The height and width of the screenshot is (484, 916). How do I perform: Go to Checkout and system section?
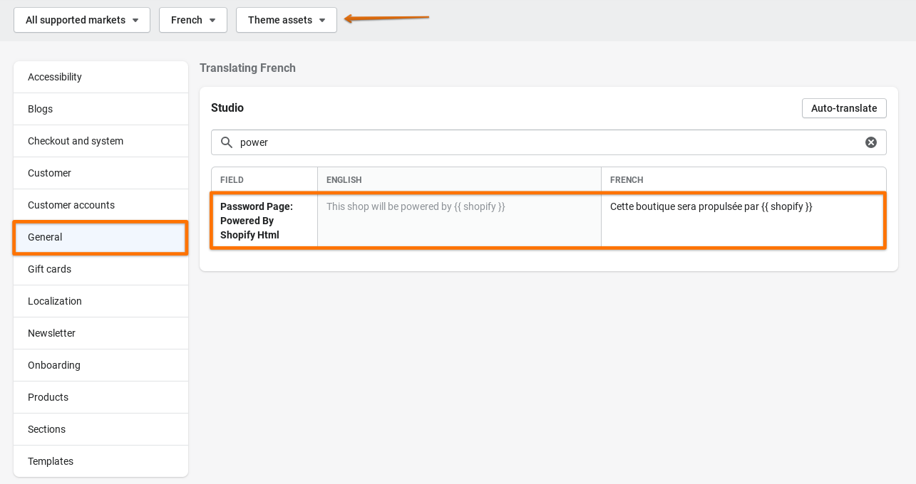(x=101, y=141)
